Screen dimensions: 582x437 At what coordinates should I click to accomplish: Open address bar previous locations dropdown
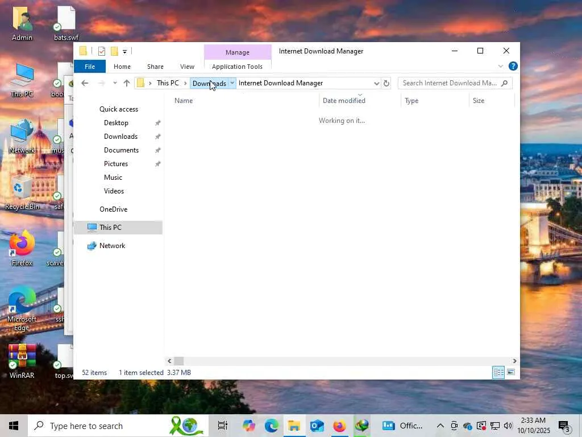(376, 83)
